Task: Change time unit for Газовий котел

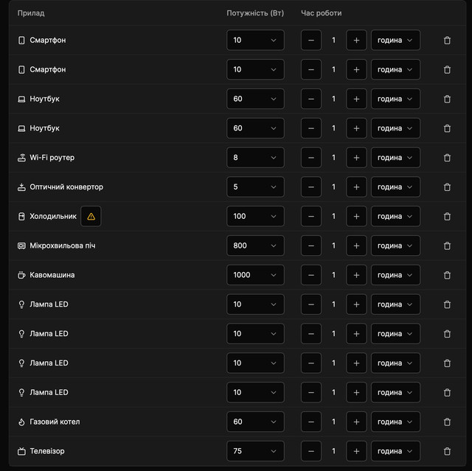Action: [x=395, y=422]
